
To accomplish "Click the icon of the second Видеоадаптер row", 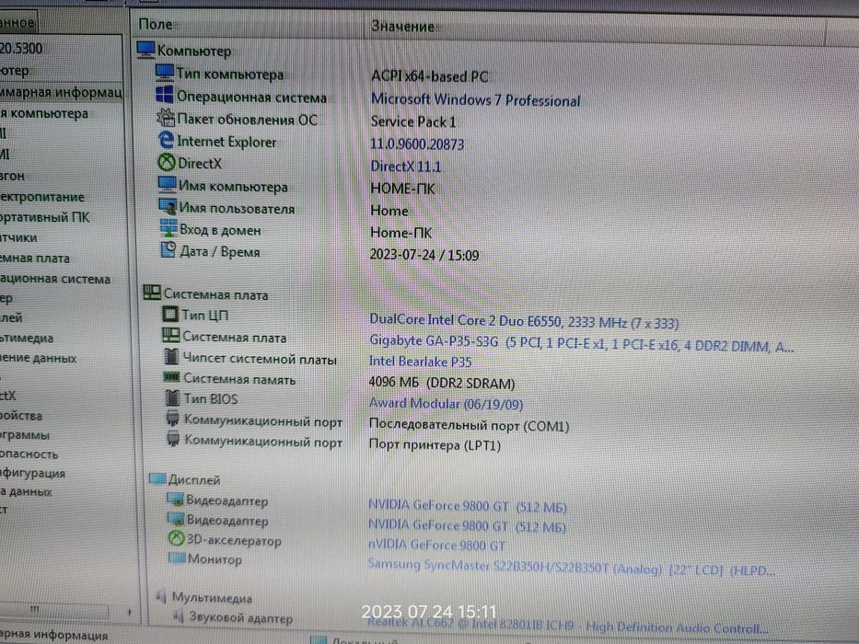I will tap(176, 519).
